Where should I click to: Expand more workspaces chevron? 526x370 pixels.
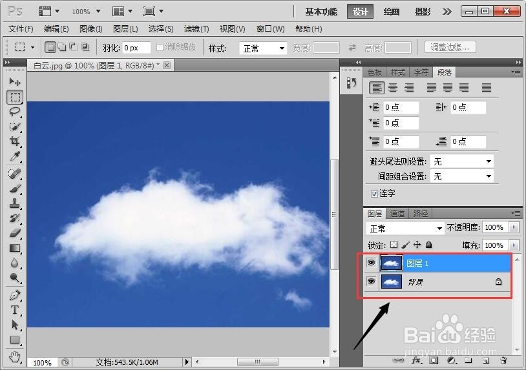tap(447, 12)
